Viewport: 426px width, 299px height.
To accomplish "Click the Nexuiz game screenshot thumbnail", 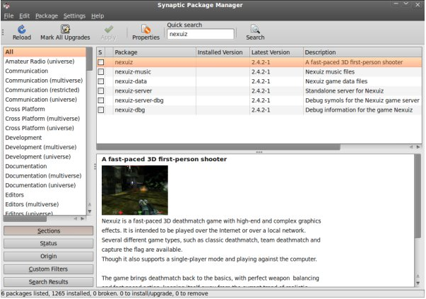I will click(x=135, y=190).
